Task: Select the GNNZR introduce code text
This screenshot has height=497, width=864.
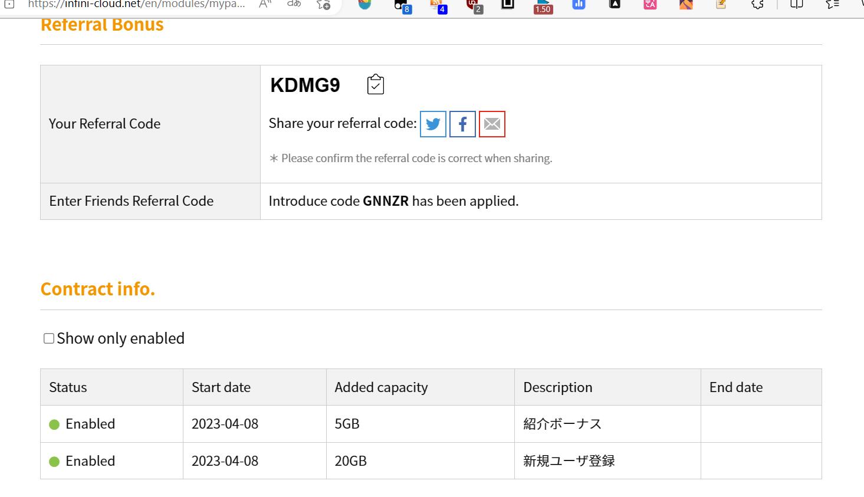Action: click(386, 201)
